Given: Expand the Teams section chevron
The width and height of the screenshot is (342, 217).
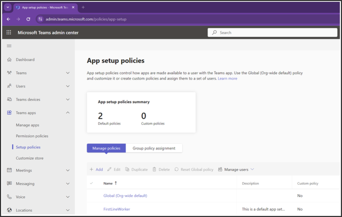Looking at the screenshot, I should click(x=68, y=73).
